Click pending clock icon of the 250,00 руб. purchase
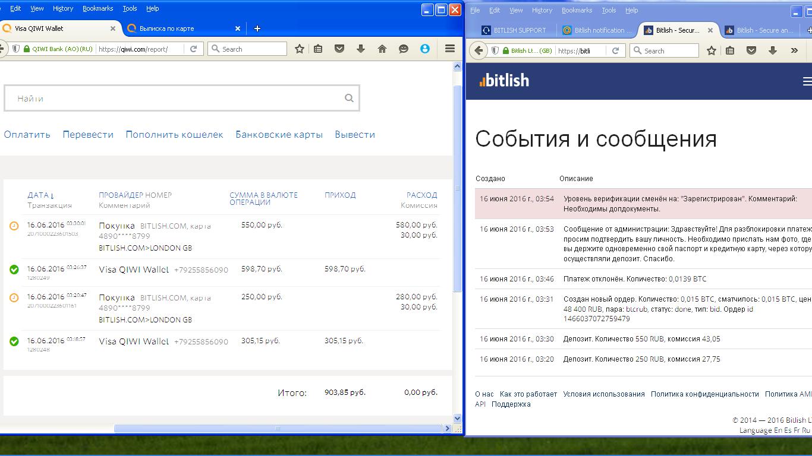Screen dimensions: 812x456 click(14, 297)
